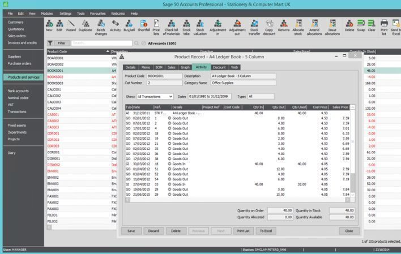Open the File menu
Image resolution: width=401 pixels, height=254 pixels.
[10, 13]
